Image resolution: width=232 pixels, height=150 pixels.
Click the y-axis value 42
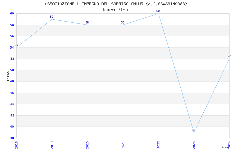click(x=12, y=115)
